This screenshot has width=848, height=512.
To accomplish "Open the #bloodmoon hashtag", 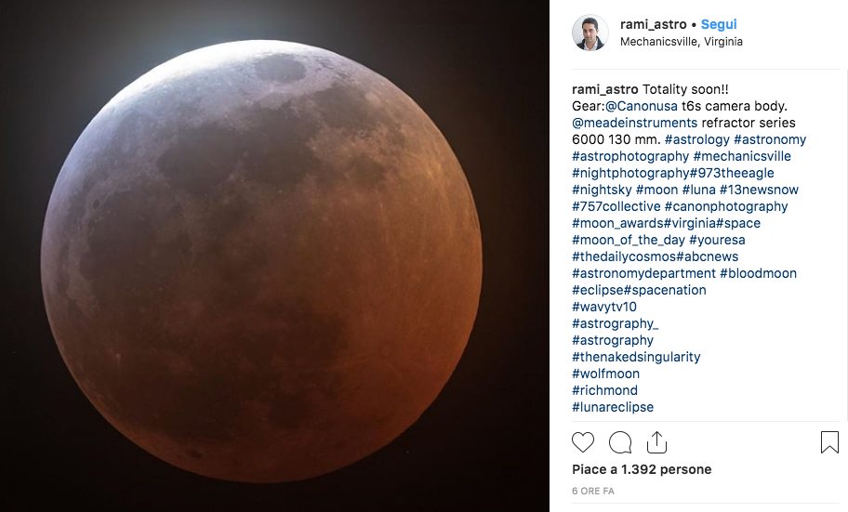I will (758, 273).
